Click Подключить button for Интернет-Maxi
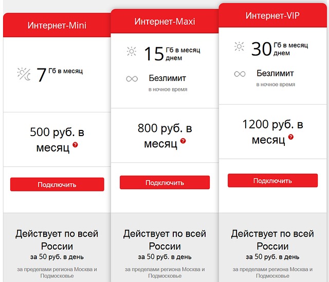The height and width of the screenshot is (282, 329). pyautogui.click(x=164, y=183)
